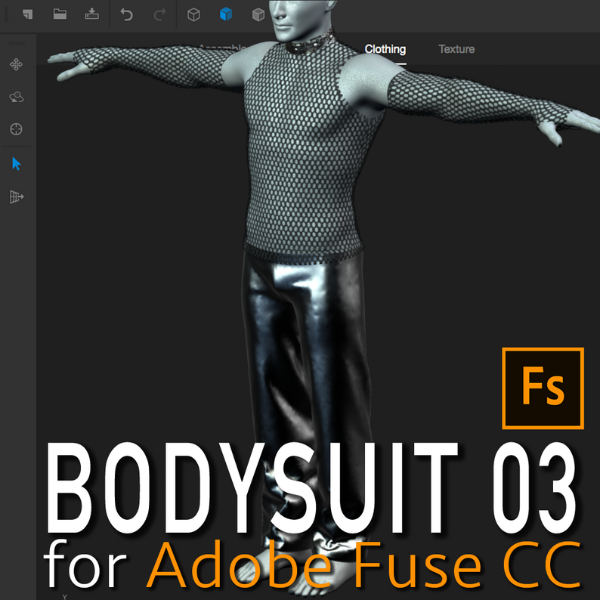Select the pan/move arrows tool
Screen dimensions: 600x600
point(16,64)
